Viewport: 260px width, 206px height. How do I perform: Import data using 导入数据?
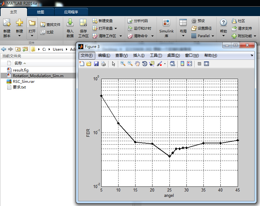[x=70, y=28]
